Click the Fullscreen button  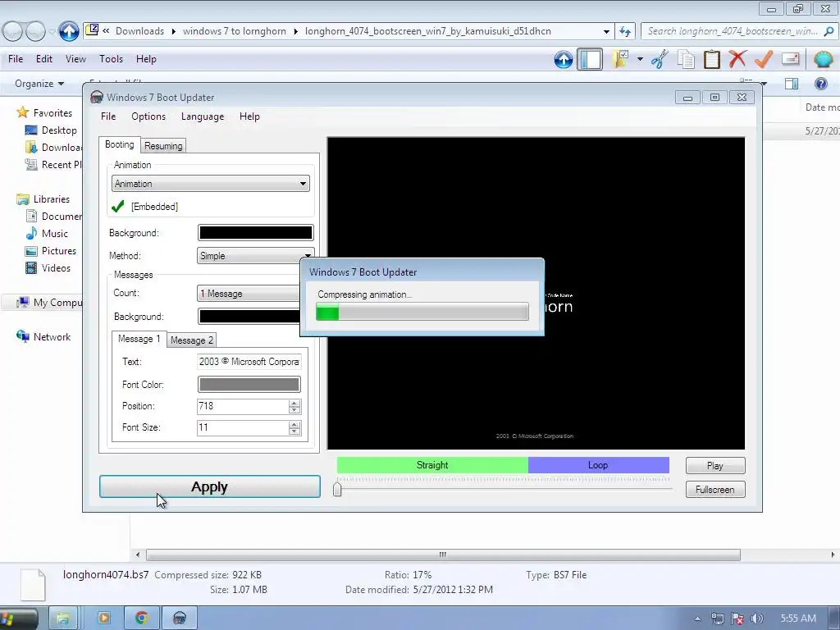715,490
